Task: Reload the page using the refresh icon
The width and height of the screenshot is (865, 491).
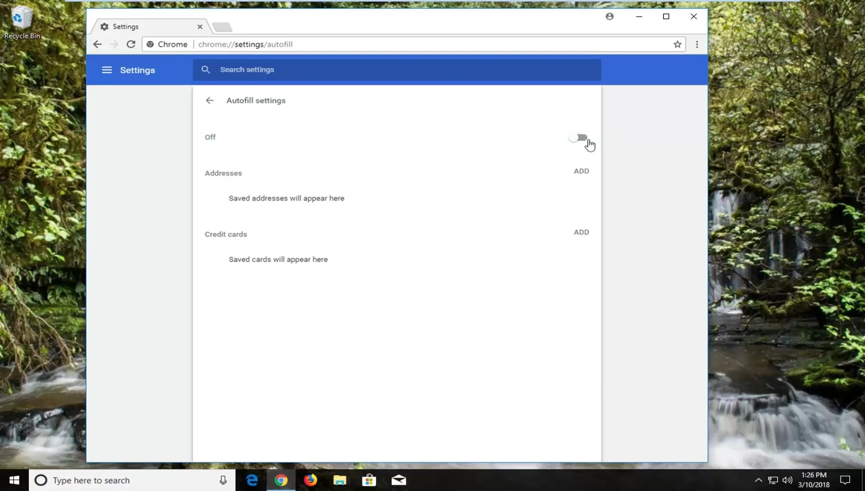Action: 131,44
